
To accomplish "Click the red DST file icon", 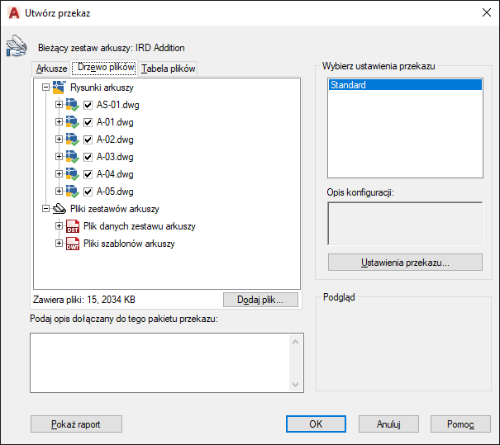I will point(73,226).
